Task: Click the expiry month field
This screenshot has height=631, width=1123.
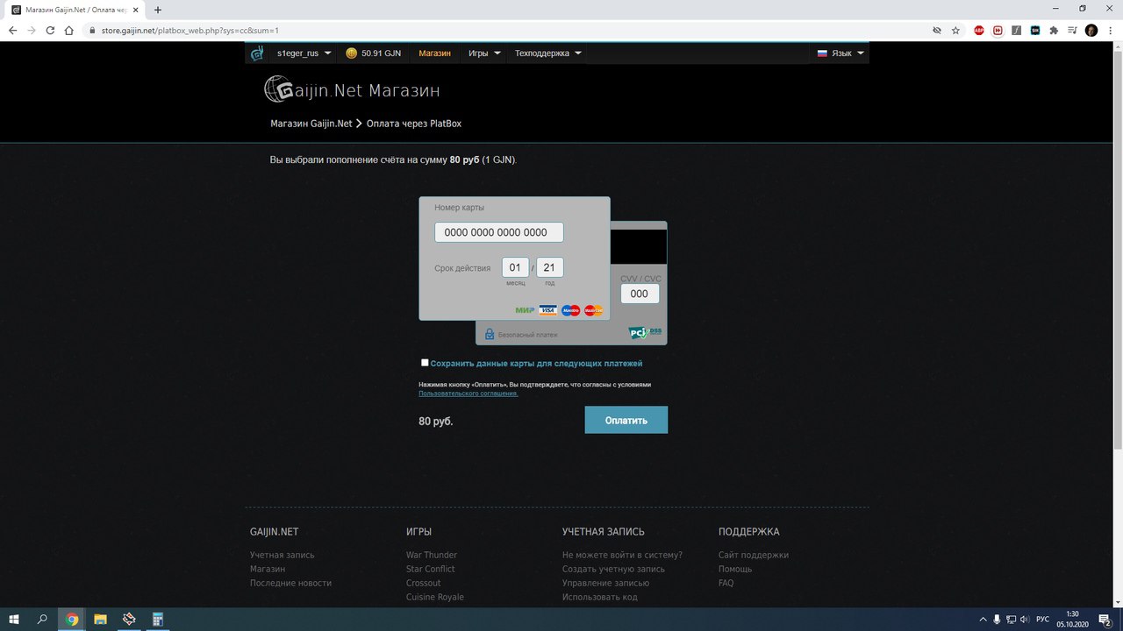Action: [515, 267]
